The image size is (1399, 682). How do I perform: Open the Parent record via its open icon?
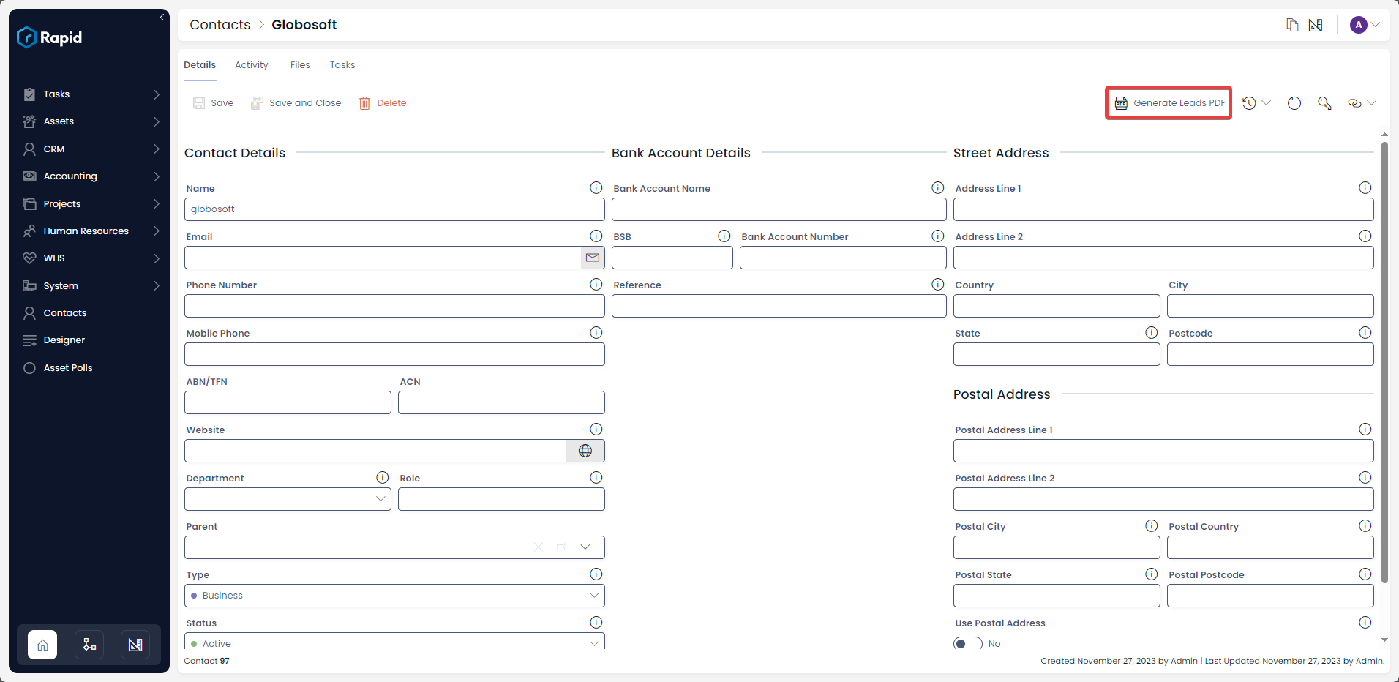[562, 547]
